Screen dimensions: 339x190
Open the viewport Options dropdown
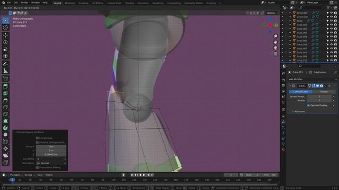tap(272, 13)
